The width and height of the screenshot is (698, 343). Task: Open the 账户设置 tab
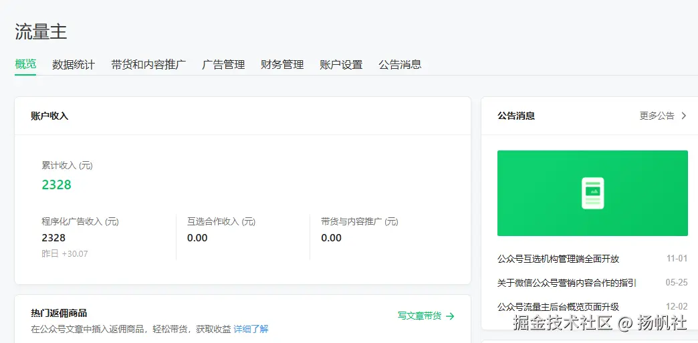click(x=341, y=65)
